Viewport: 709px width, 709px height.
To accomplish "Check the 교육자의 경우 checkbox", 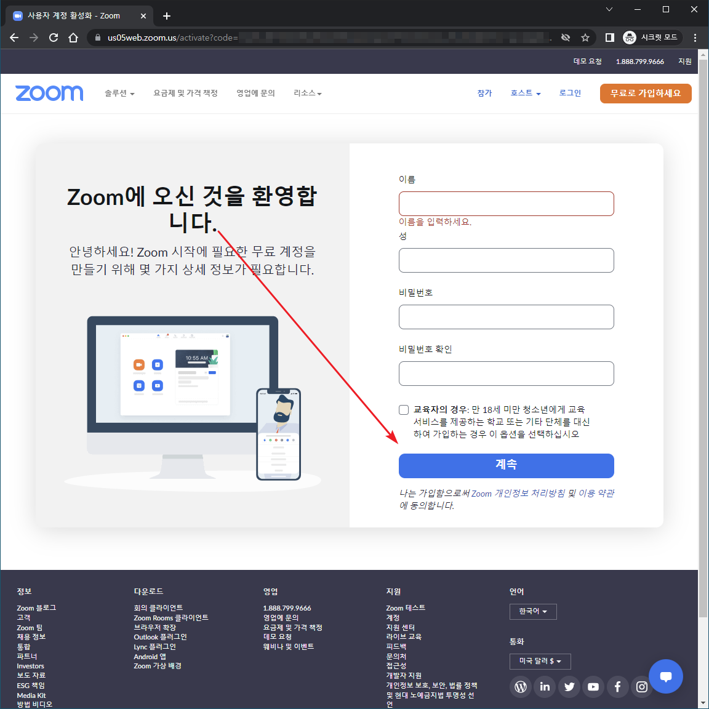I will point(404,410).
